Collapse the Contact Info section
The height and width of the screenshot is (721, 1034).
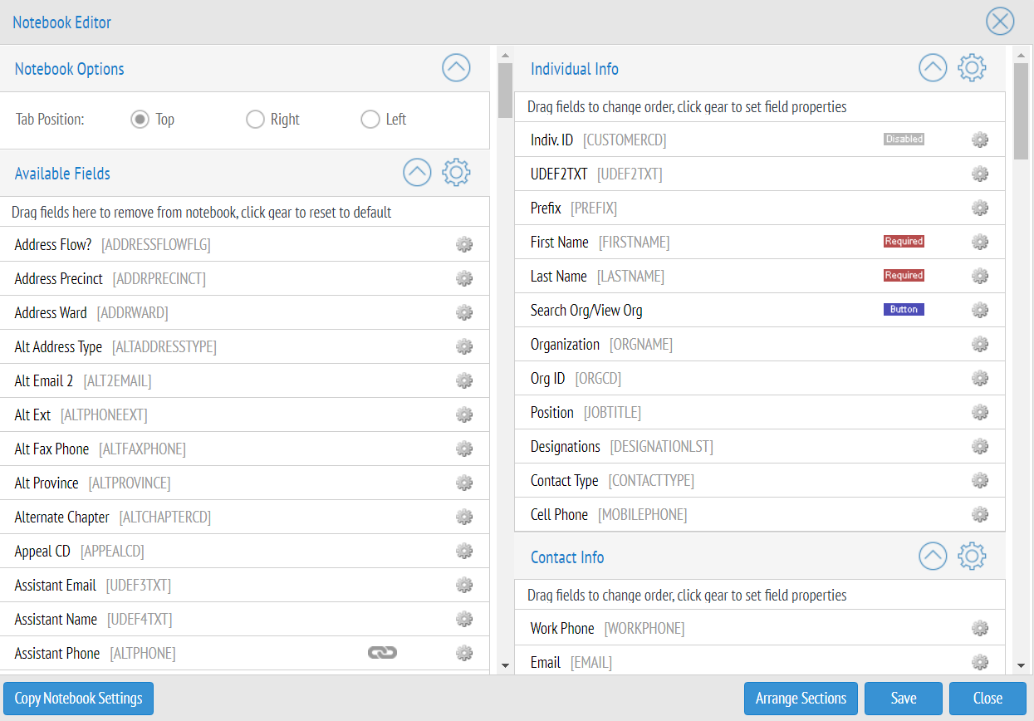933,557
